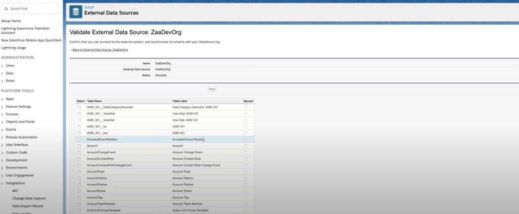This screenshot has height=214, width=519.
Task: Open the API item under Integrations
Action: [15, 191]
